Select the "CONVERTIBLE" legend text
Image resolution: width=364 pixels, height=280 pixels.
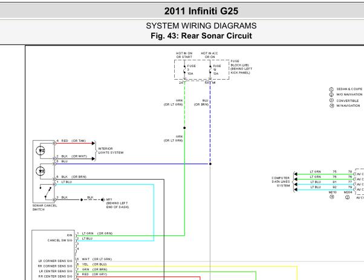click(348, 101)
